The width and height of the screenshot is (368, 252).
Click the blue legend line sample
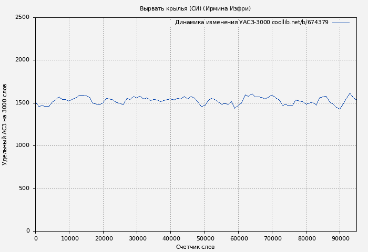click(341, 23)
